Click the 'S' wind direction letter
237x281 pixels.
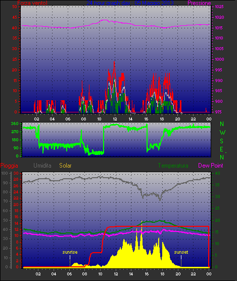coord(222,141)
